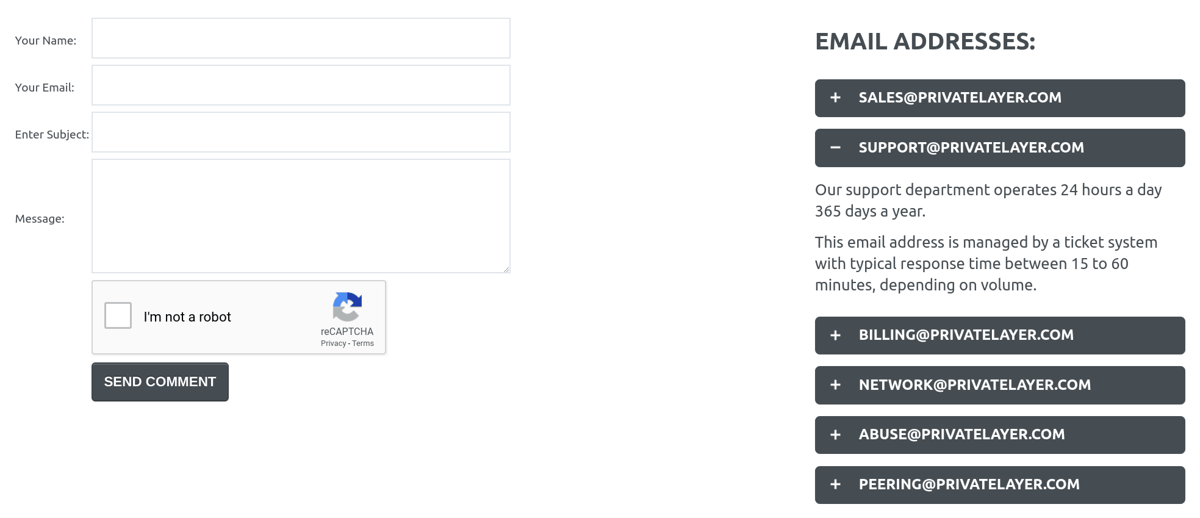Viewport: 1200px width, 518px height.
Task: Click inside the Message text area
Action: (301, 216)
